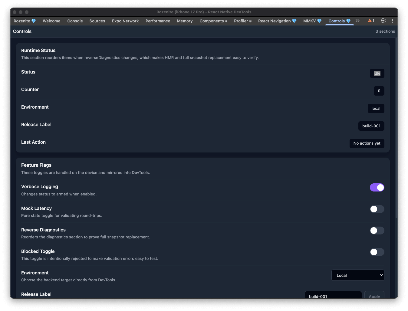Open the three-dot customize menu
Screen dimensions: 408x311
tap(392, 21)
